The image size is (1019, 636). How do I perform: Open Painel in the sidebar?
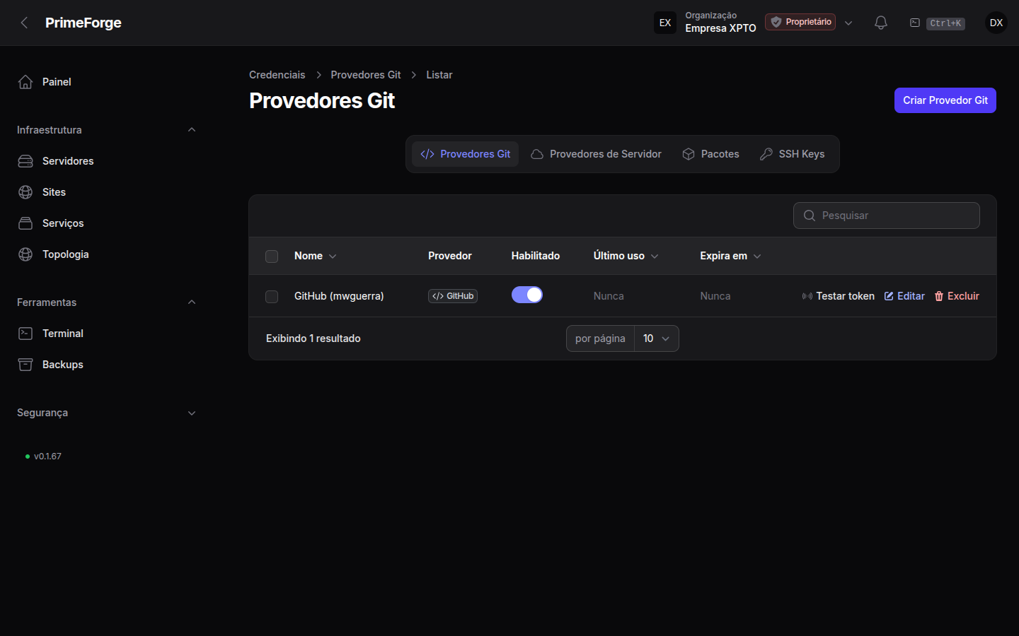(106, 82)
